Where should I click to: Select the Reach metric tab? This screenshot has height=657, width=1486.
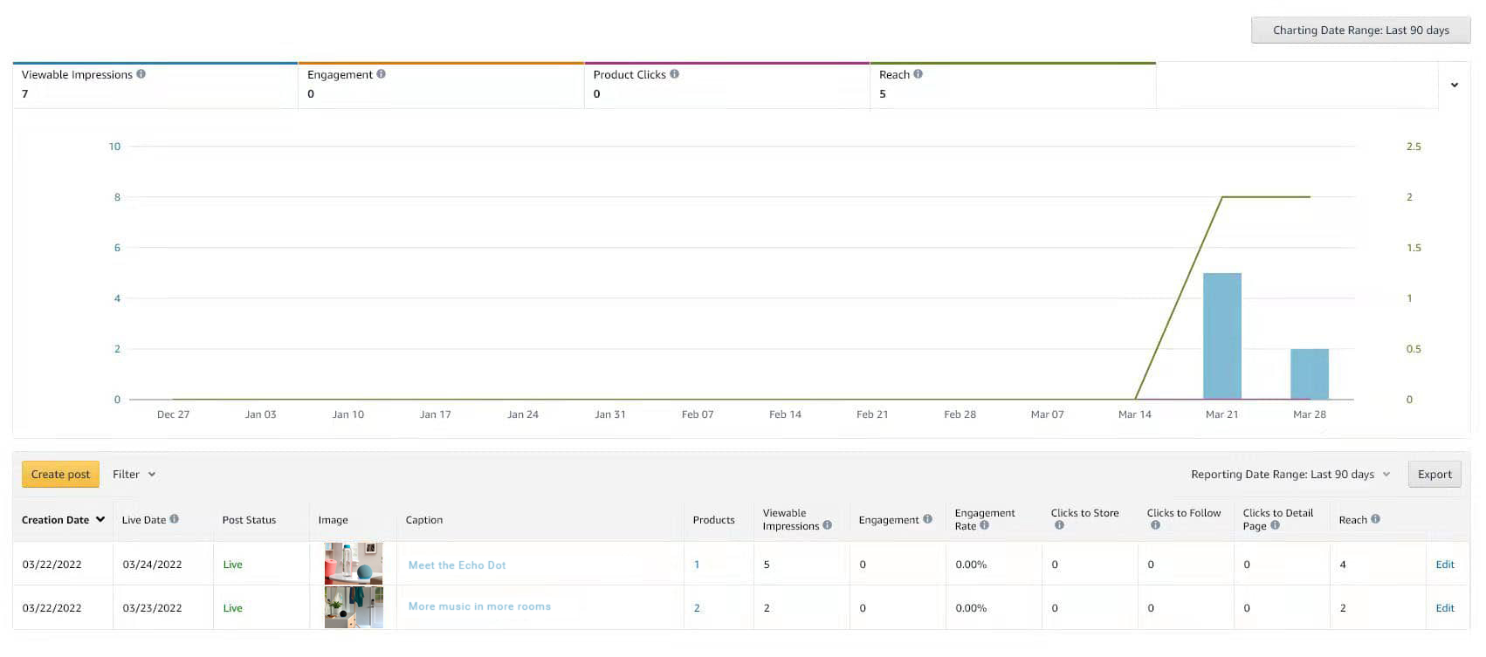click(1013, 85)
